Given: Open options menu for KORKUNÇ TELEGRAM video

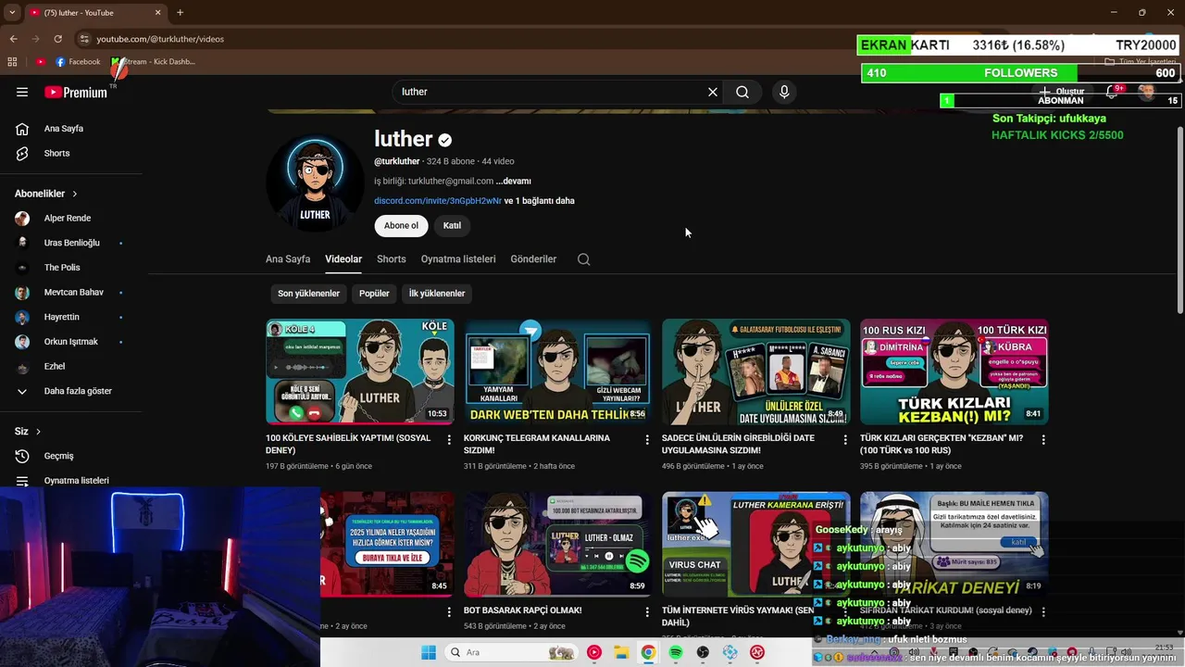Looking at the screenshot, I should pos(647,440).
